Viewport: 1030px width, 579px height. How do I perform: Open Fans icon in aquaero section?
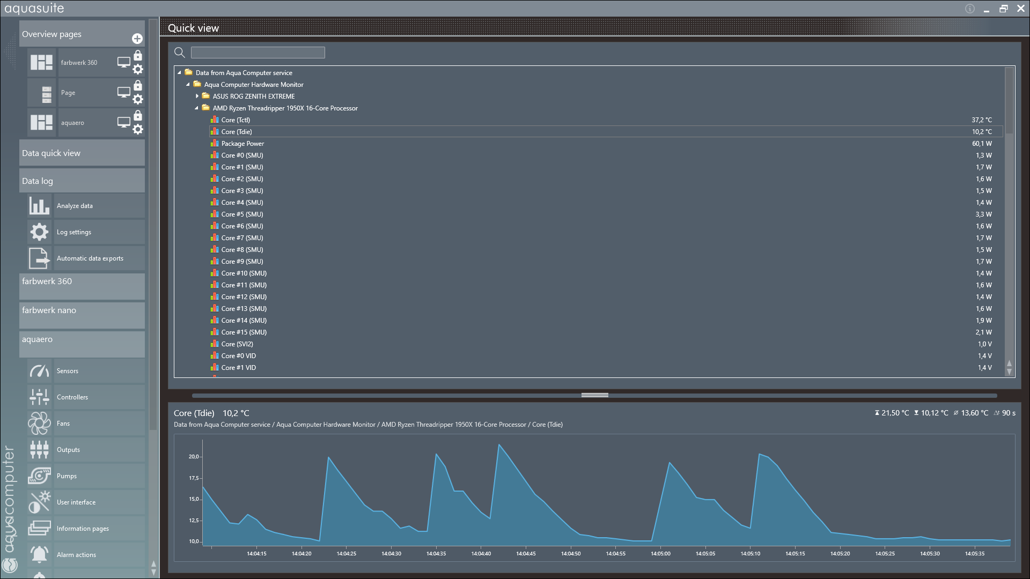point(39,424)
